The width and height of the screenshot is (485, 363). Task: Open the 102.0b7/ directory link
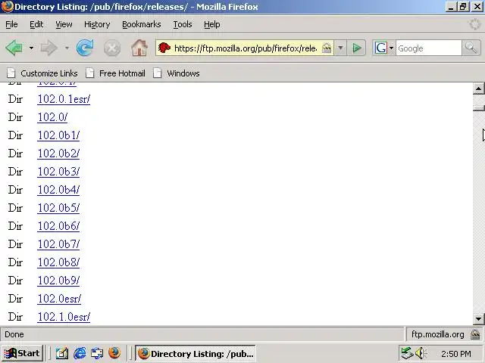tap(58, 244)
